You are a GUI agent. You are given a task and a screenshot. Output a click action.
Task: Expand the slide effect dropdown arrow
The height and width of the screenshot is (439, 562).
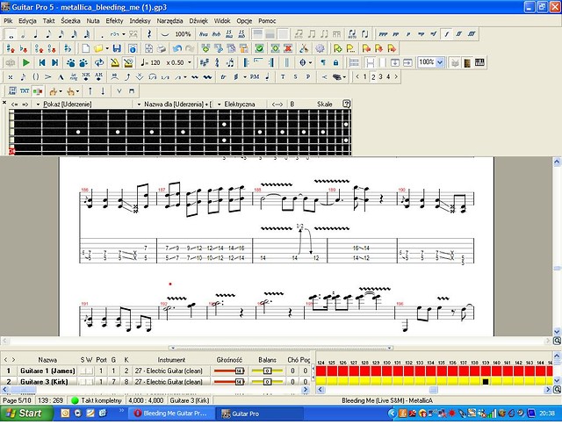(x=185, y=76)
